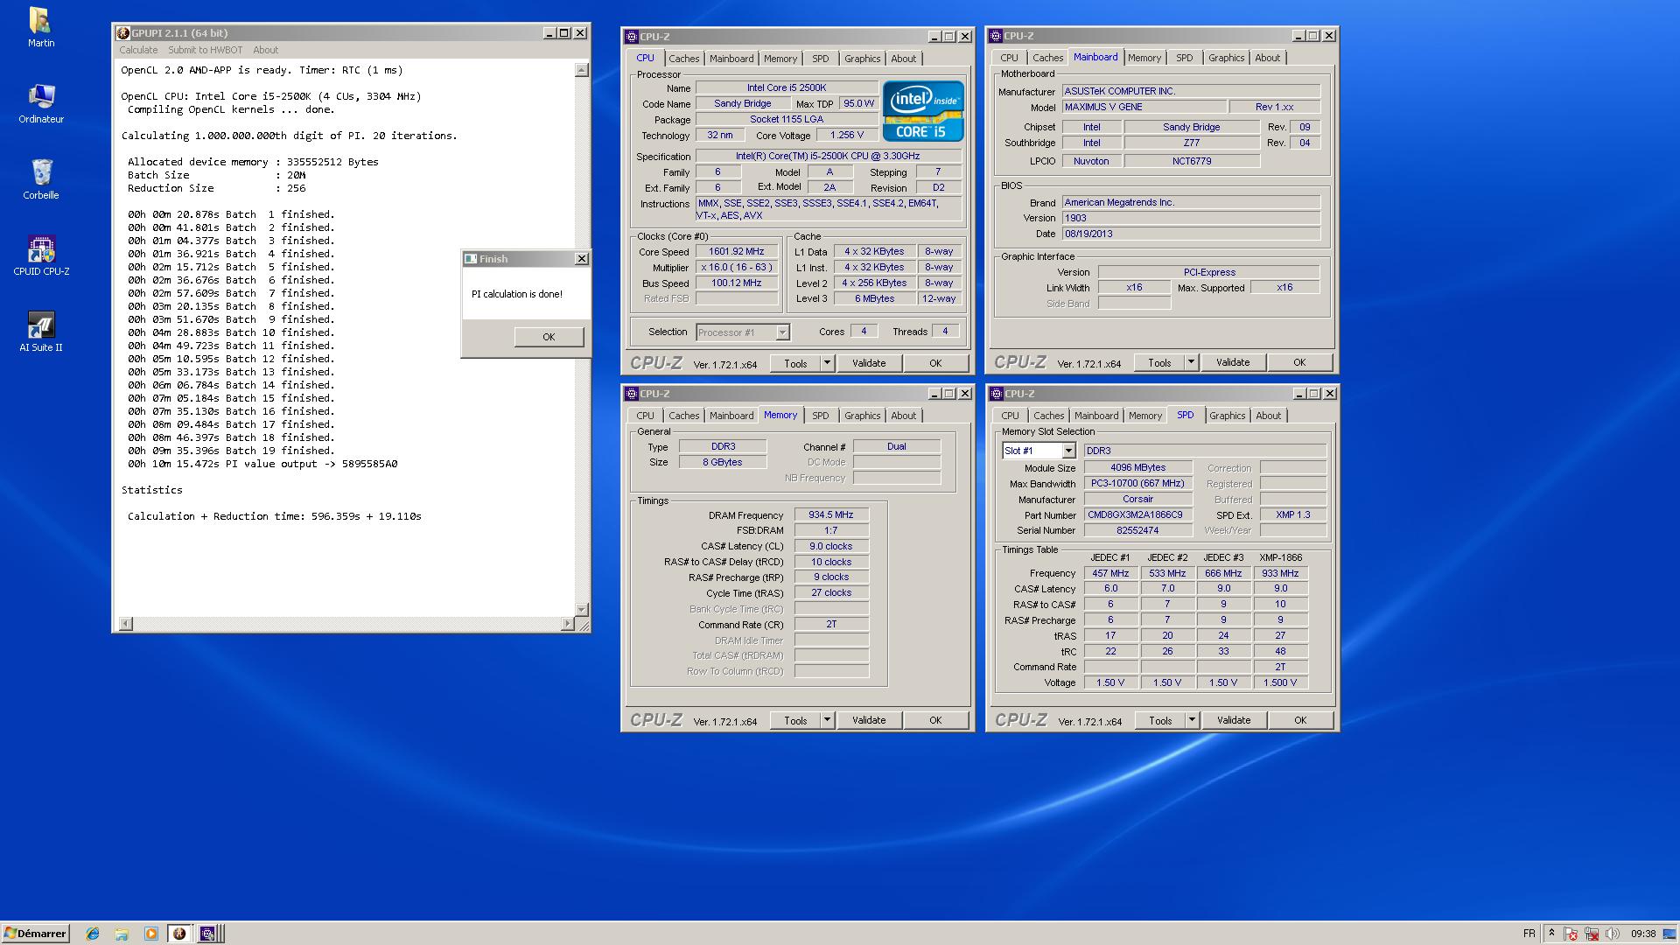The height and width of the screenshot is (945, 1680).
Task: Click the network disconnected tray icon
Action: [1592, 934]
